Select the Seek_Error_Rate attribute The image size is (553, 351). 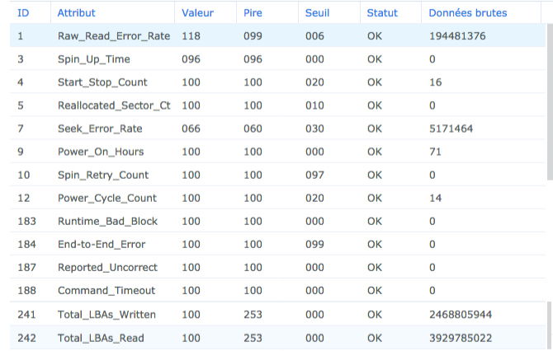(x=100, y=129)
